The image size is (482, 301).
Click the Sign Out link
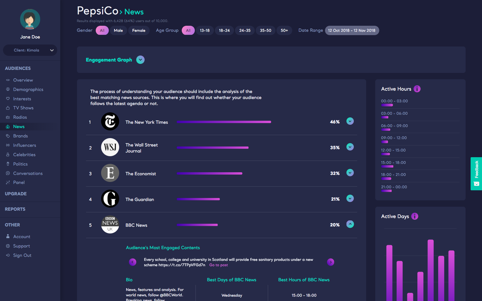click(22, 255)
